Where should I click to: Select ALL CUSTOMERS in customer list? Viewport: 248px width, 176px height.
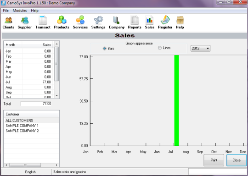[32, 121]
